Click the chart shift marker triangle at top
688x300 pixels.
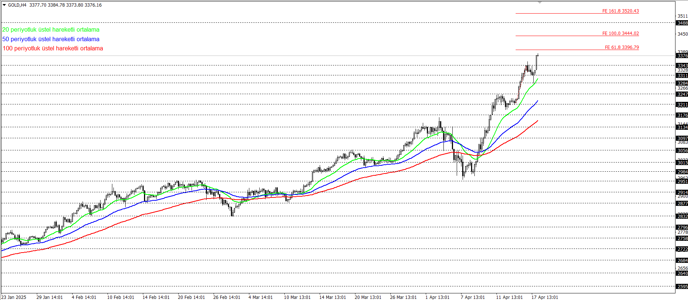pyautogui.click(x=540, y=2)
